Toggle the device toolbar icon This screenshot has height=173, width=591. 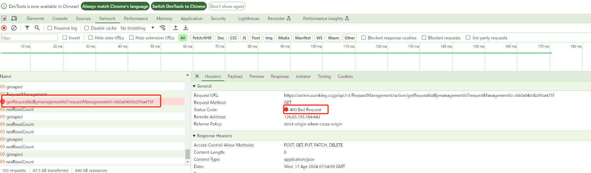[14, 18]
